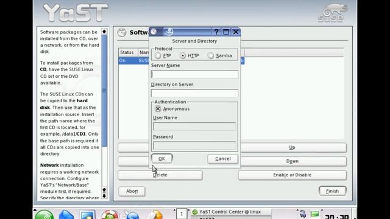
Task: Click the taskbar clock
Action: point(337,216)
